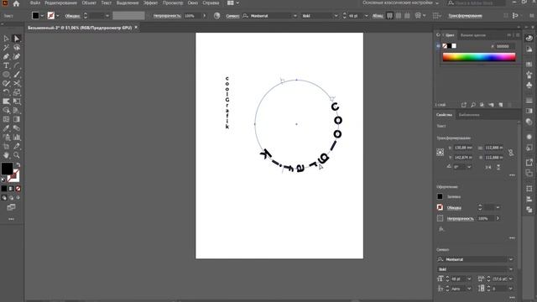The height and width of the screenshot is (302, 537).
Task: Open stroke color dropdown in control bar
Action: tap(58, 16)
